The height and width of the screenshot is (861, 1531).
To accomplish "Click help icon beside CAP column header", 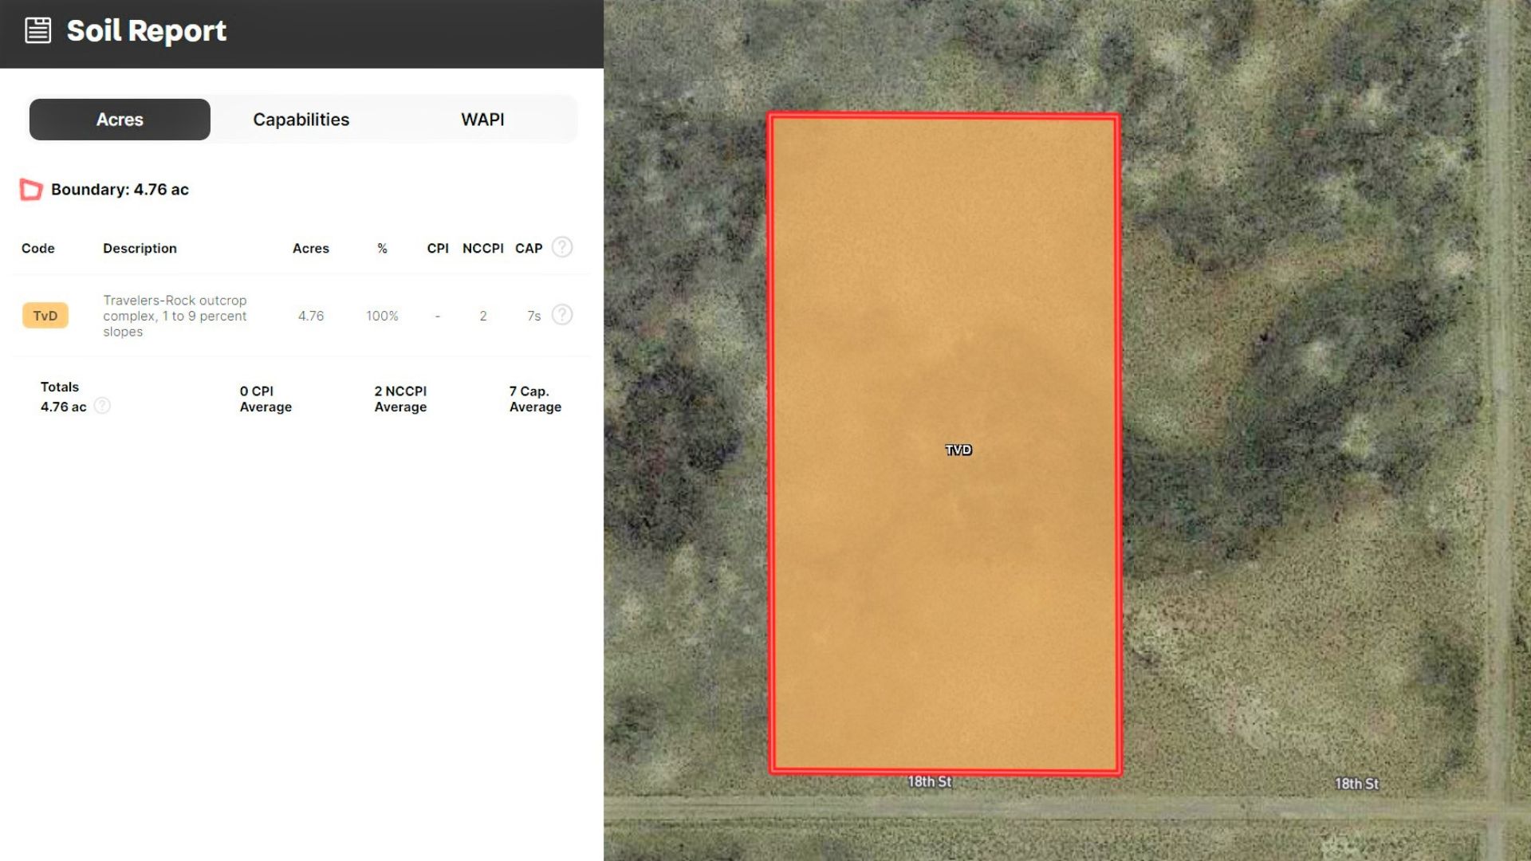I will (x=562, y=247).
